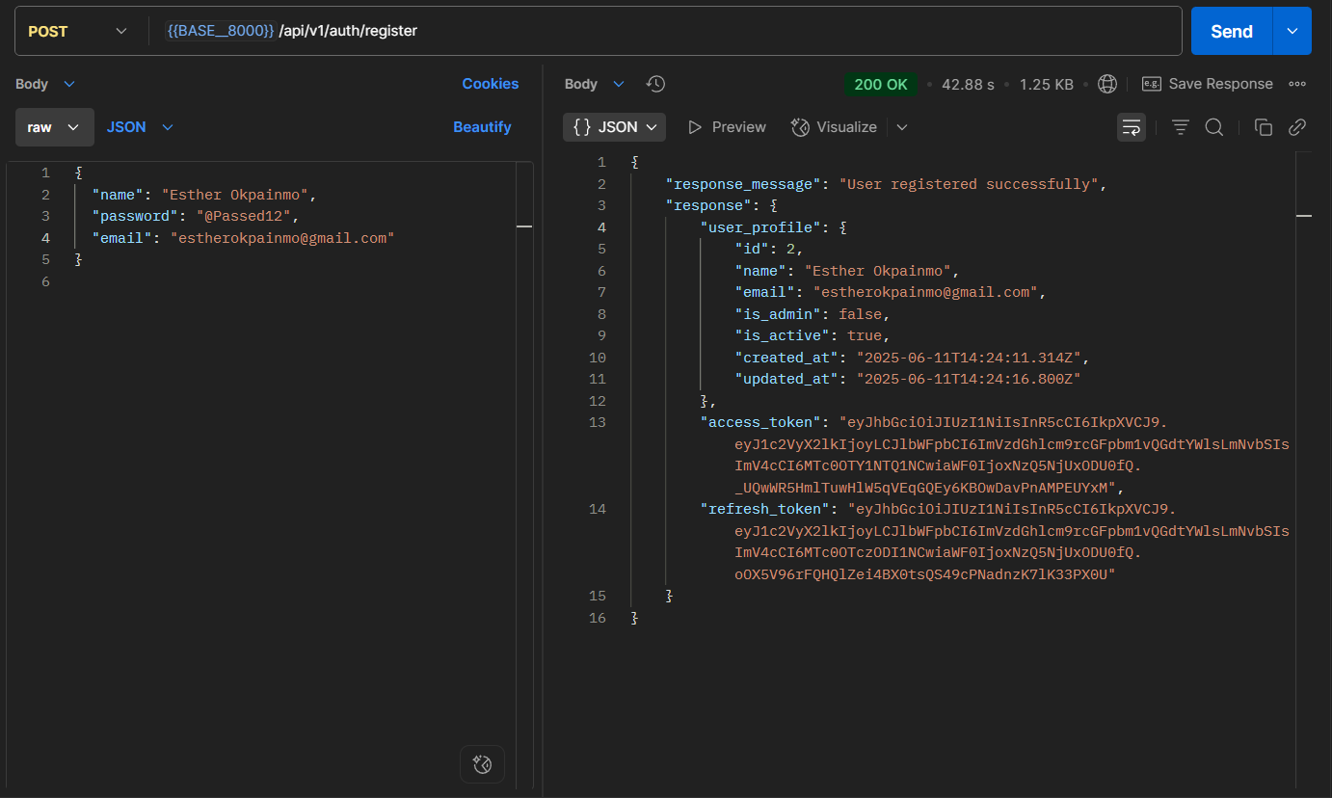Image resolution: width=1332 pixels, height=798 pixels.
Task: Click Save Response button
Action: [1208, 84]
